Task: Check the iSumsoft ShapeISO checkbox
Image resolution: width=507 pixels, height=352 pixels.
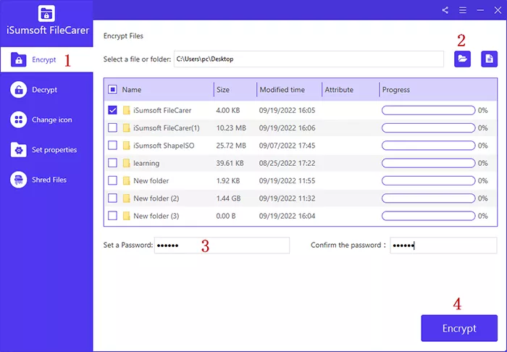Action: pos(112,146)
